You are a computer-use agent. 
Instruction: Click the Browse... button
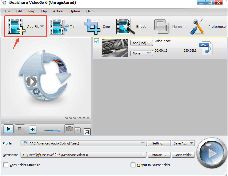(x=159, y=155)
